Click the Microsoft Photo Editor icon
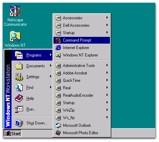Screen dimensions: 159x142 point(58,133)
